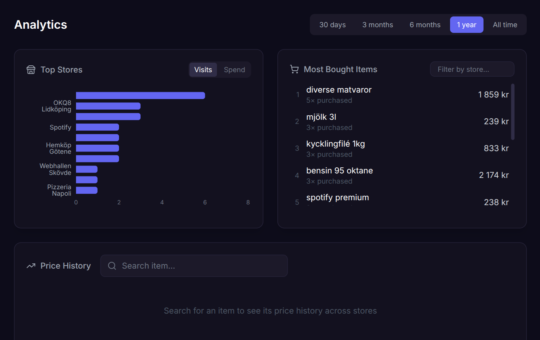The image size is (540, 340).
Task: Open the diverse matvaror item entry
Action: tap(401, 94)
